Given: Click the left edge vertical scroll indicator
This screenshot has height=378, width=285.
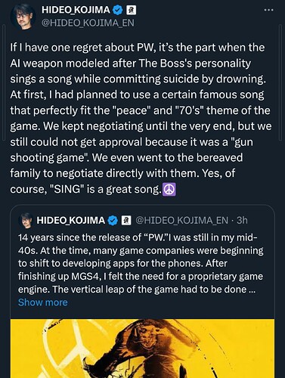Looking at the screenshot, I should click(4, 82).
